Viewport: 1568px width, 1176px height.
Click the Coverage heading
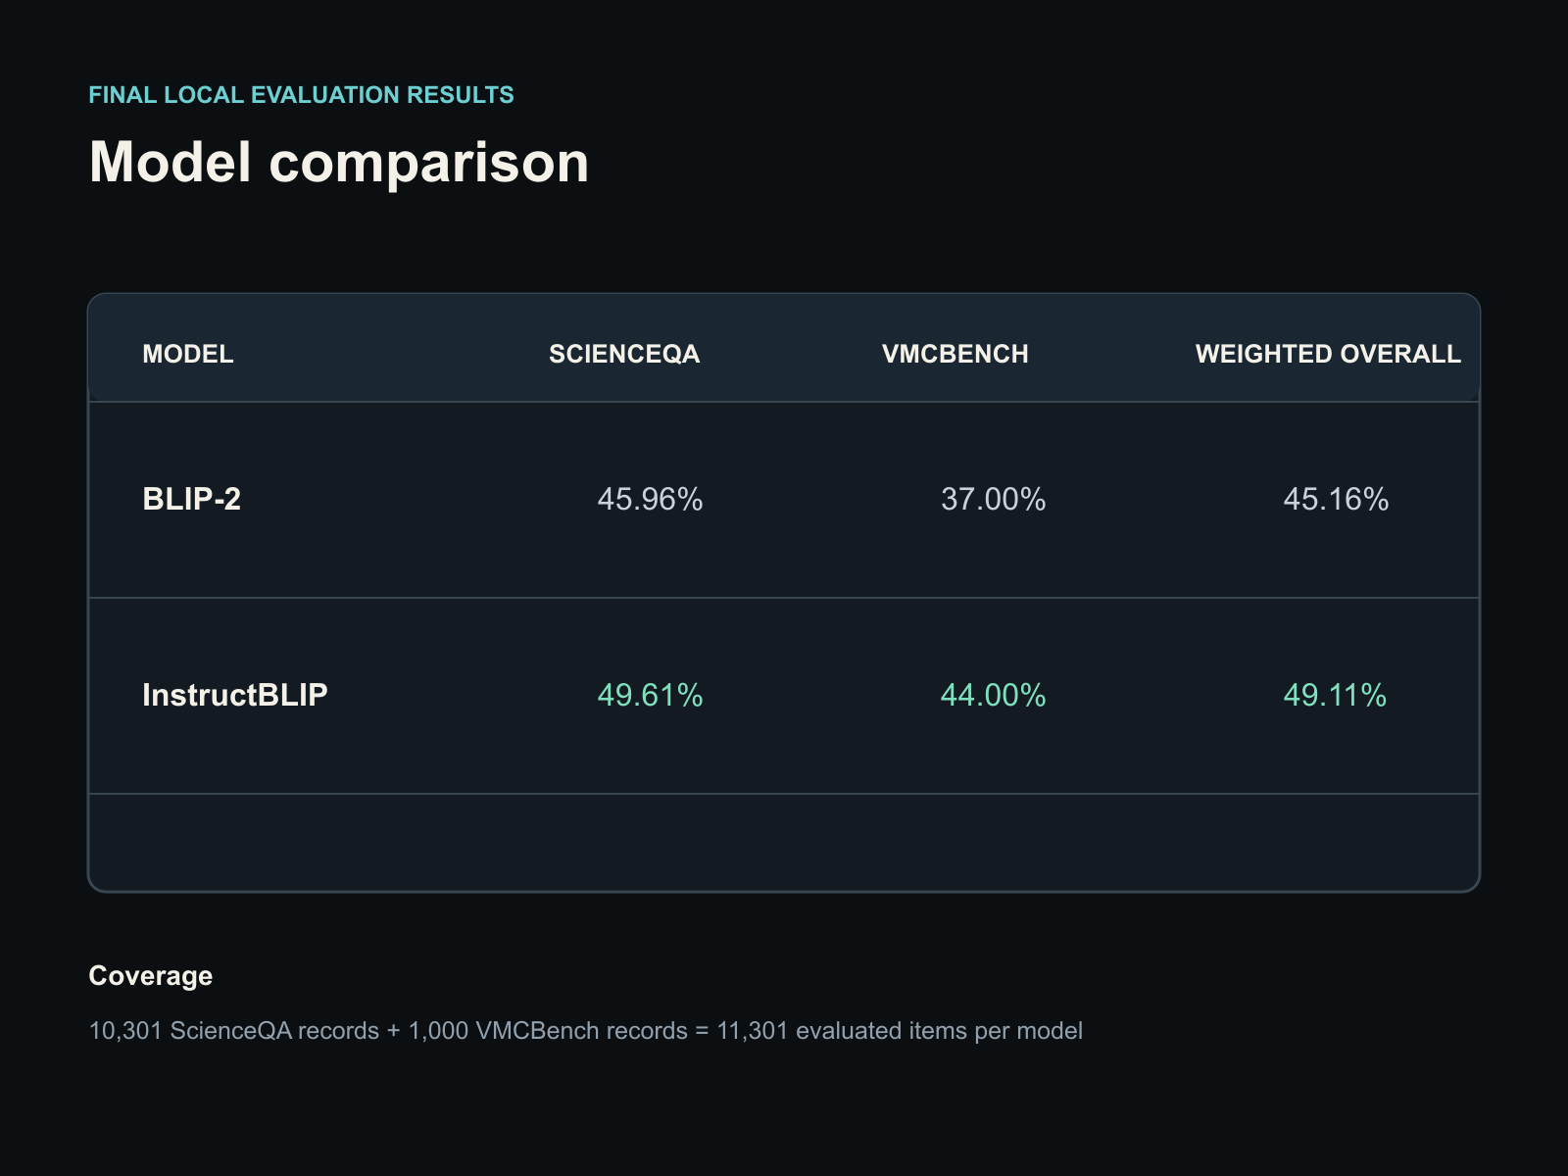click(151, 976)
